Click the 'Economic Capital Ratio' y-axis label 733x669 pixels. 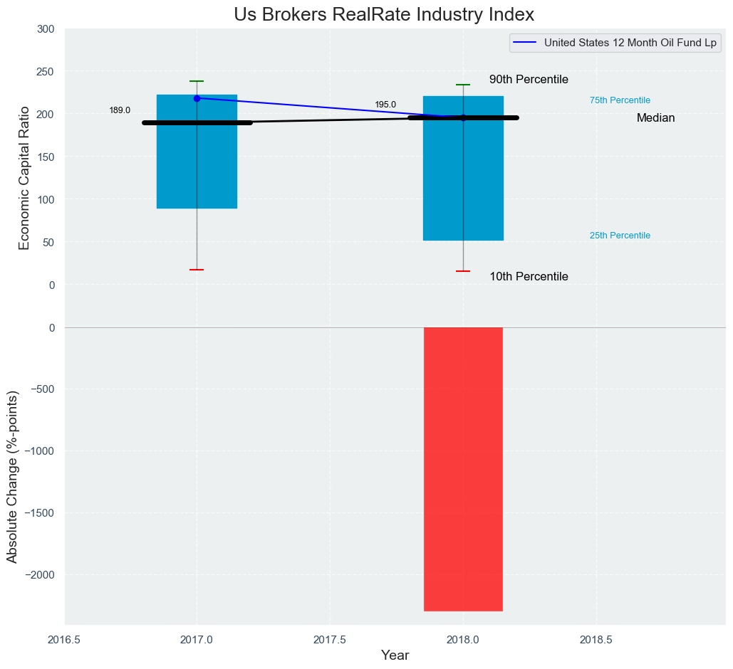point(24,177)
